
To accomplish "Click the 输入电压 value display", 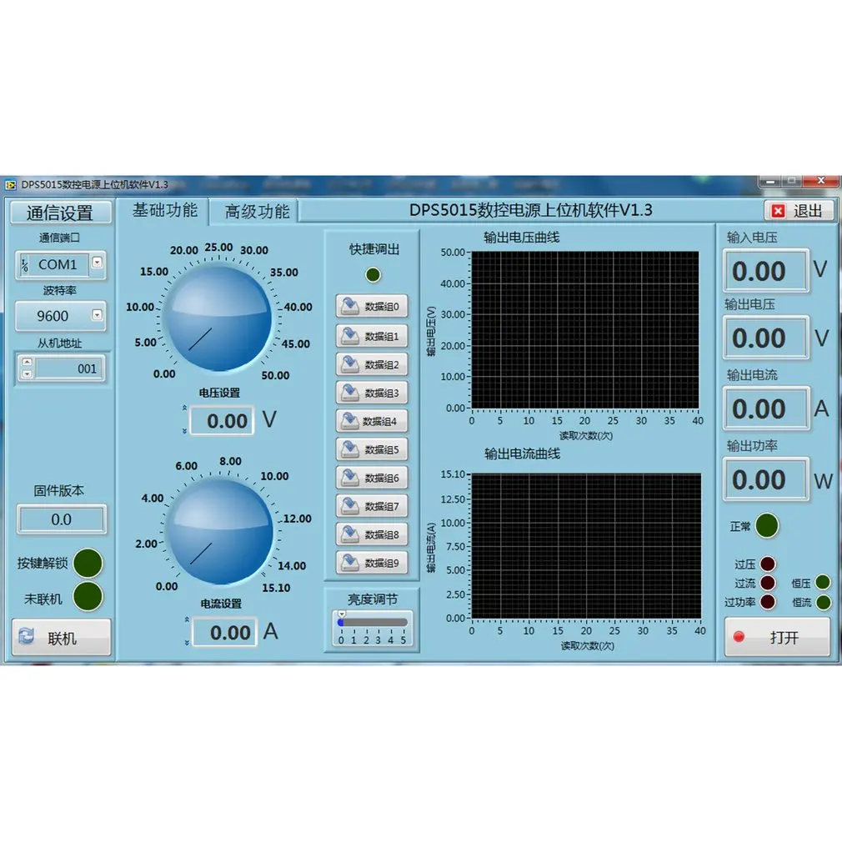I will pyautogui.click(x=766, y=271).
